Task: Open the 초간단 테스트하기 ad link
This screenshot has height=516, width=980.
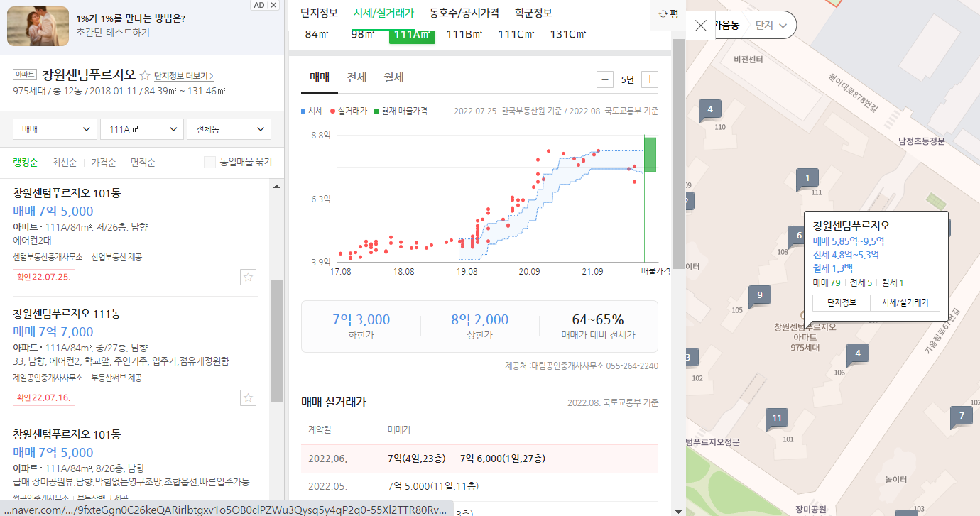Action: coord(113,32)
